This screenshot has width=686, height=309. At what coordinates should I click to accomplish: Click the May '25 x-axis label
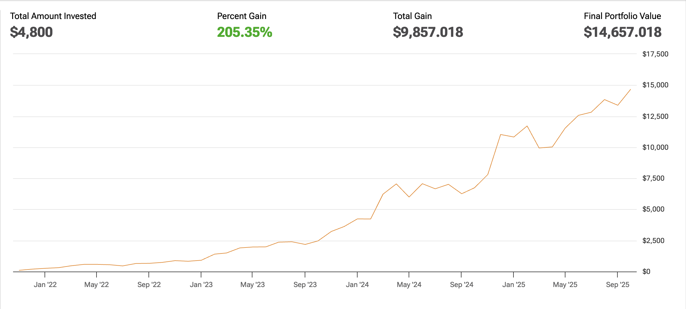(565, 285)
